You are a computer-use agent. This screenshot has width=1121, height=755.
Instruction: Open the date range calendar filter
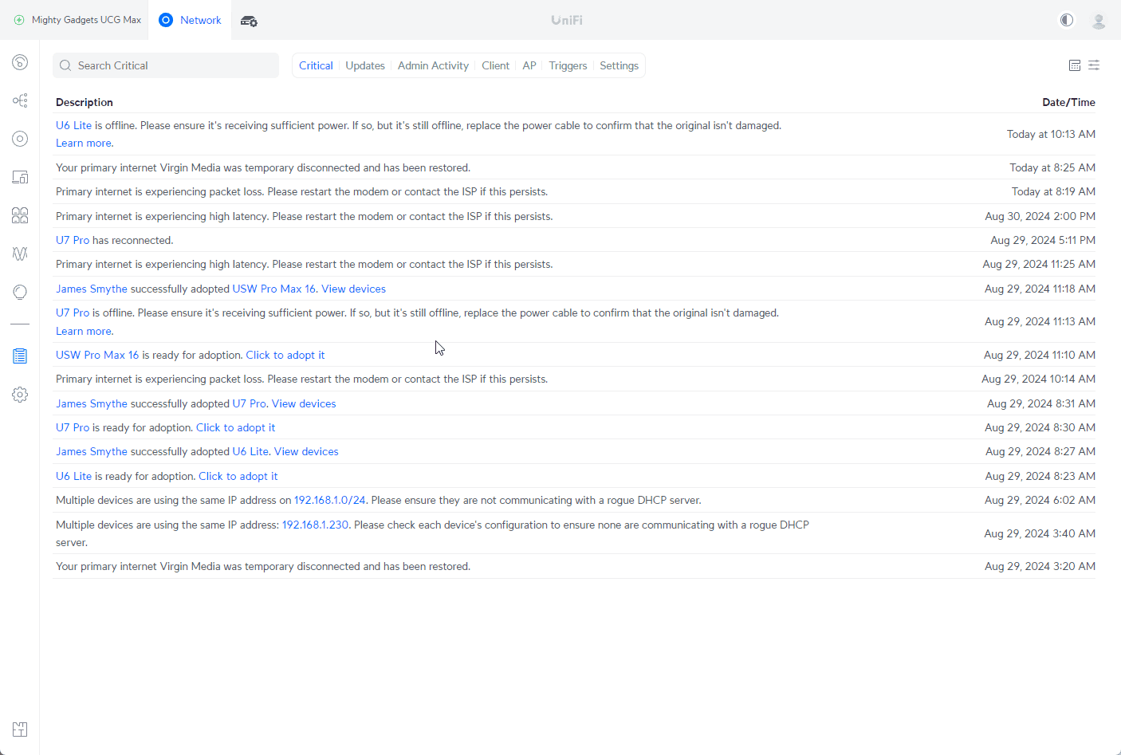[1075, 65]
